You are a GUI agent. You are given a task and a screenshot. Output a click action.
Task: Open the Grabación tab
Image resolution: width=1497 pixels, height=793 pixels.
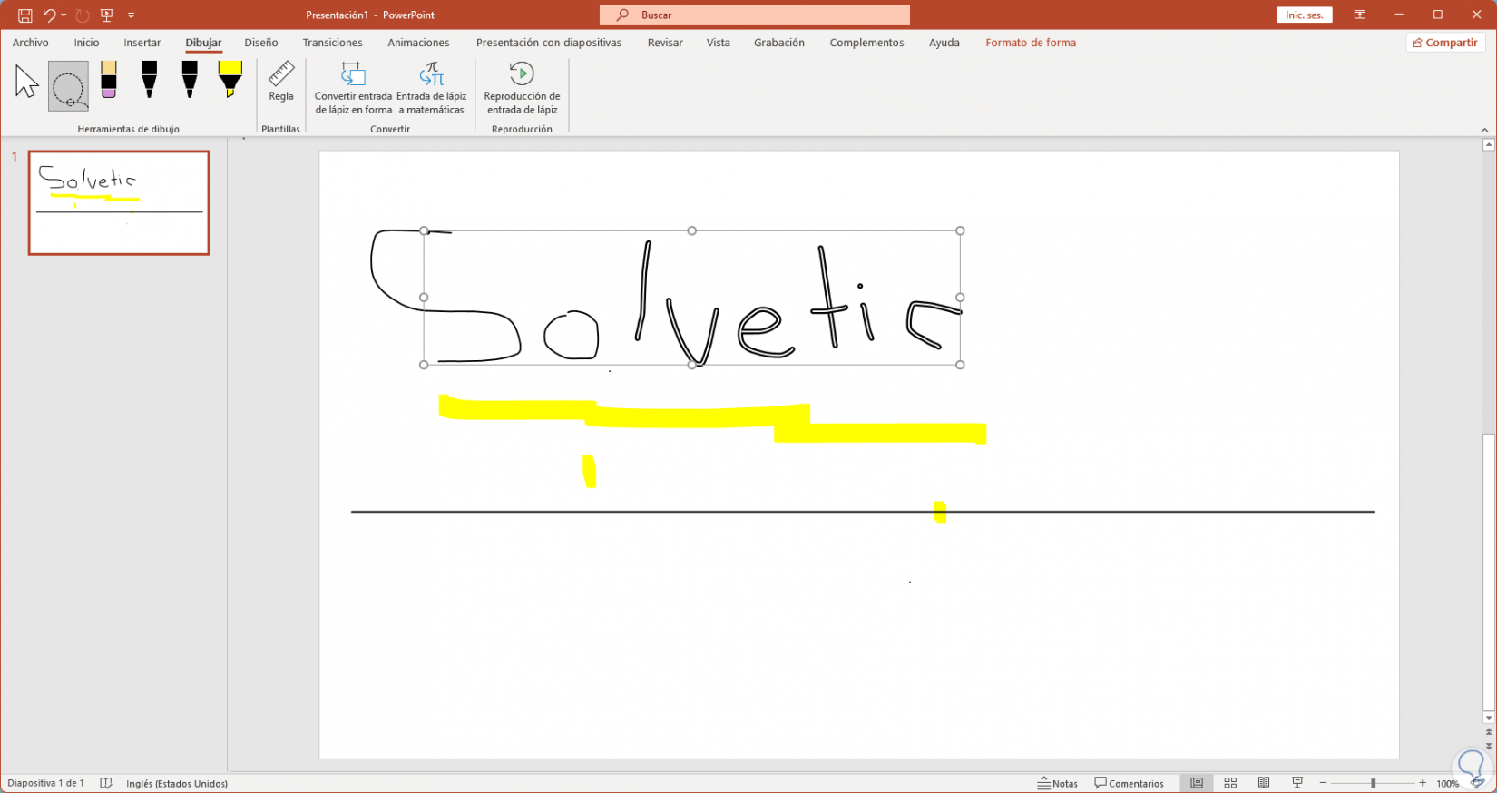779,43
